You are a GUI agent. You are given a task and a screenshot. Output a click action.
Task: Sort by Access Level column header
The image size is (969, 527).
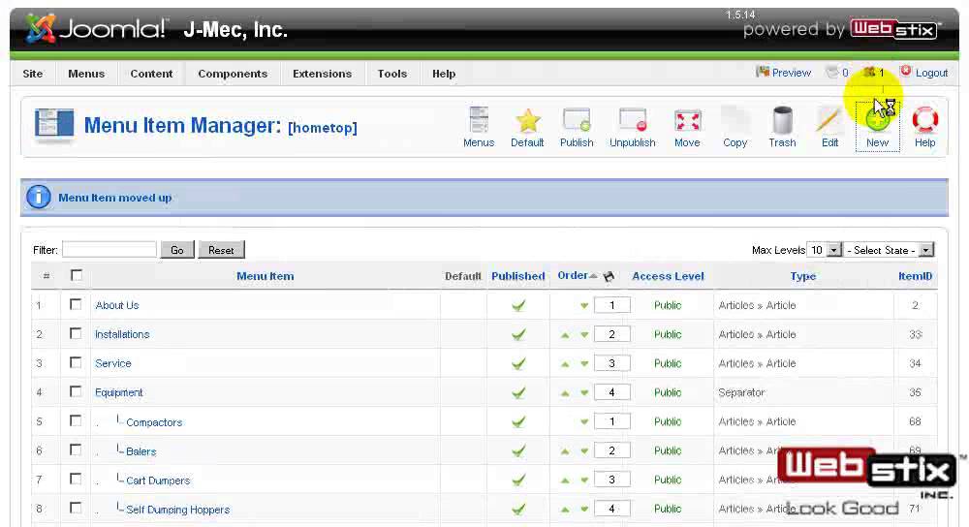tap(668, 276)
